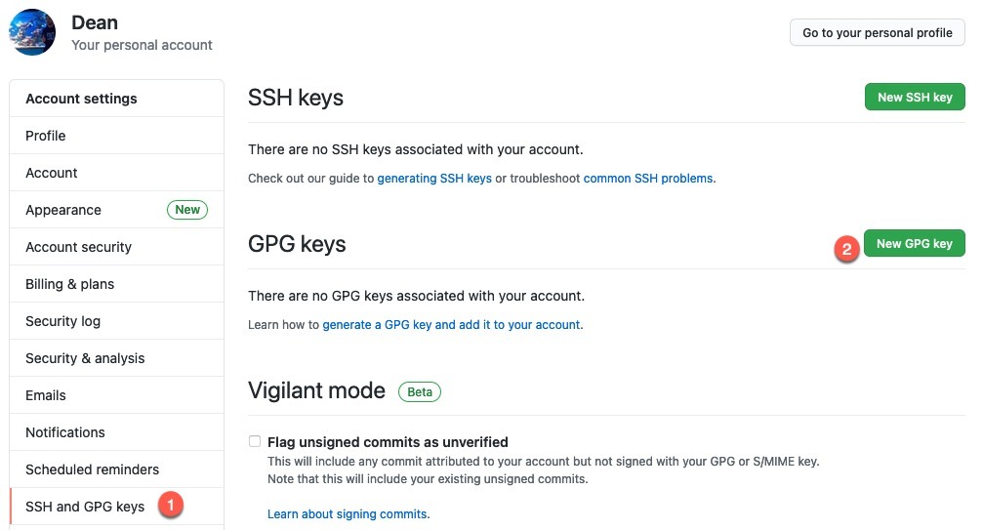This screenshot has width=983, height=530.
Task: Click the New badge beside Appearance
Action: [186, 210]
